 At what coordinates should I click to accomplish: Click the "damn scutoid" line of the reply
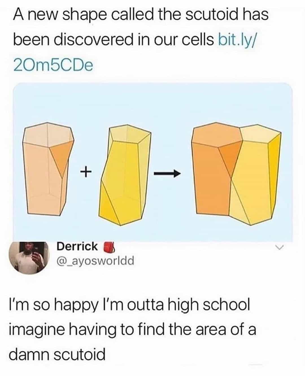click(57, 354)
